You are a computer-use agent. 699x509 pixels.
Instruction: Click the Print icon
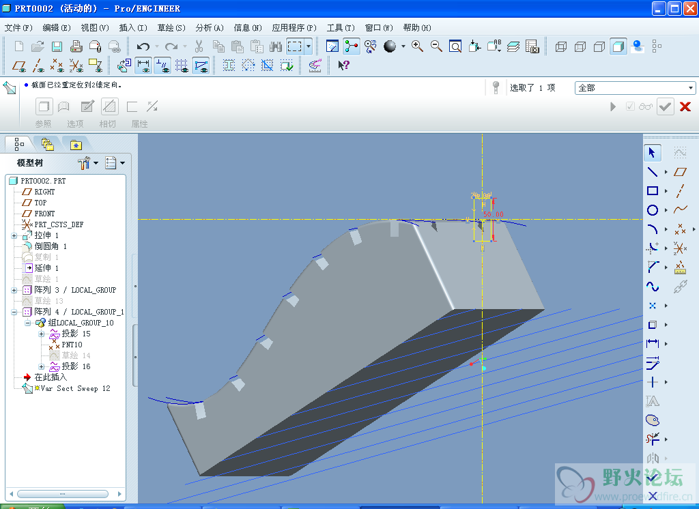(76, 46)
